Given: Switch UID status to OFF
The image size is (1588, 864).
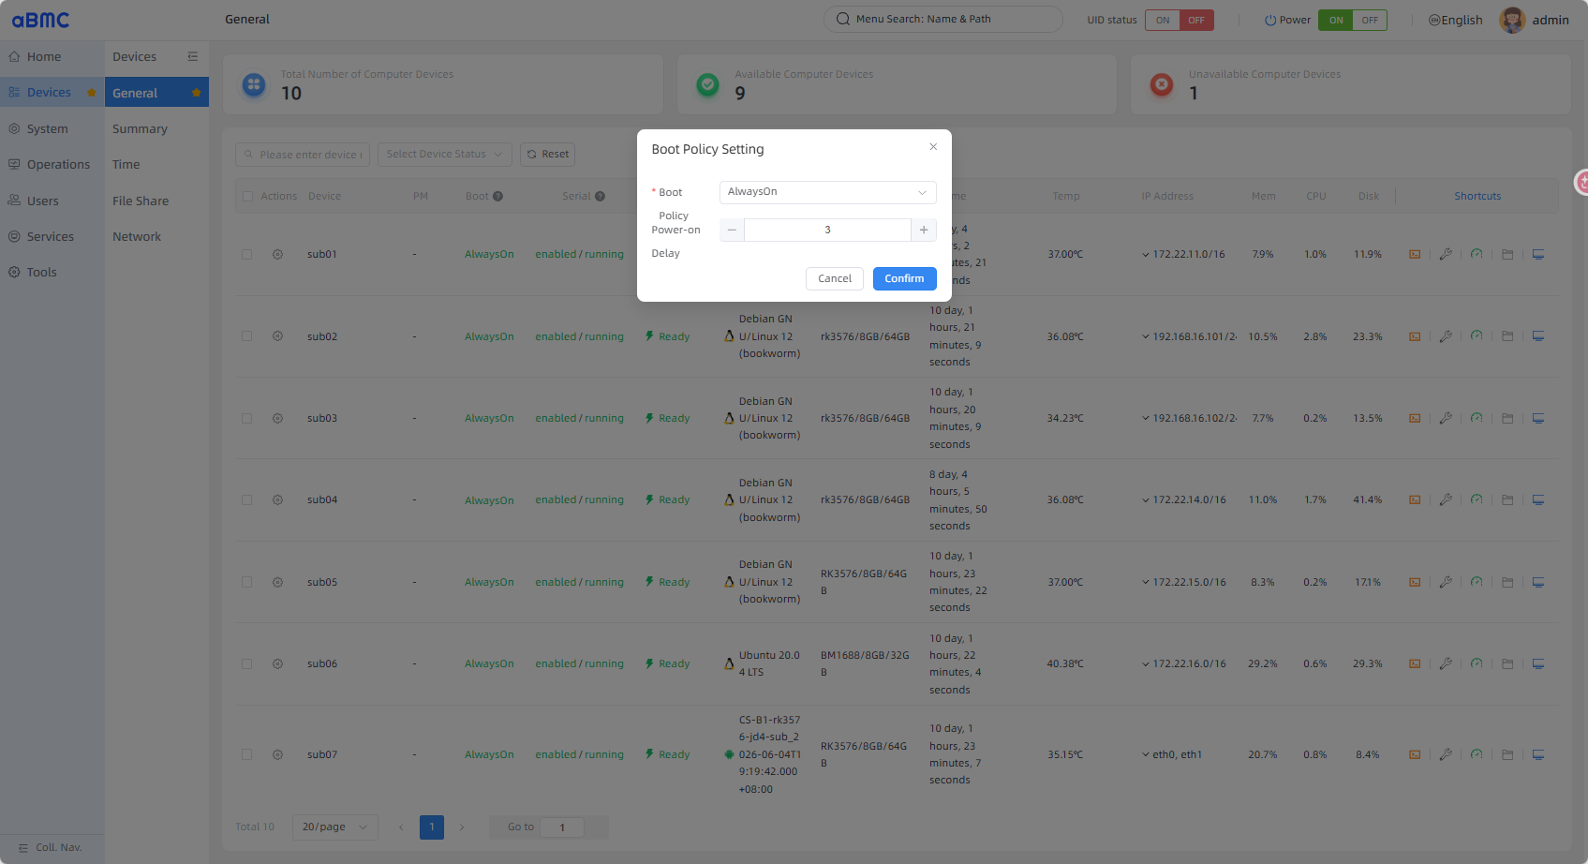Looking at the screenshot, I should [1196, 20].
